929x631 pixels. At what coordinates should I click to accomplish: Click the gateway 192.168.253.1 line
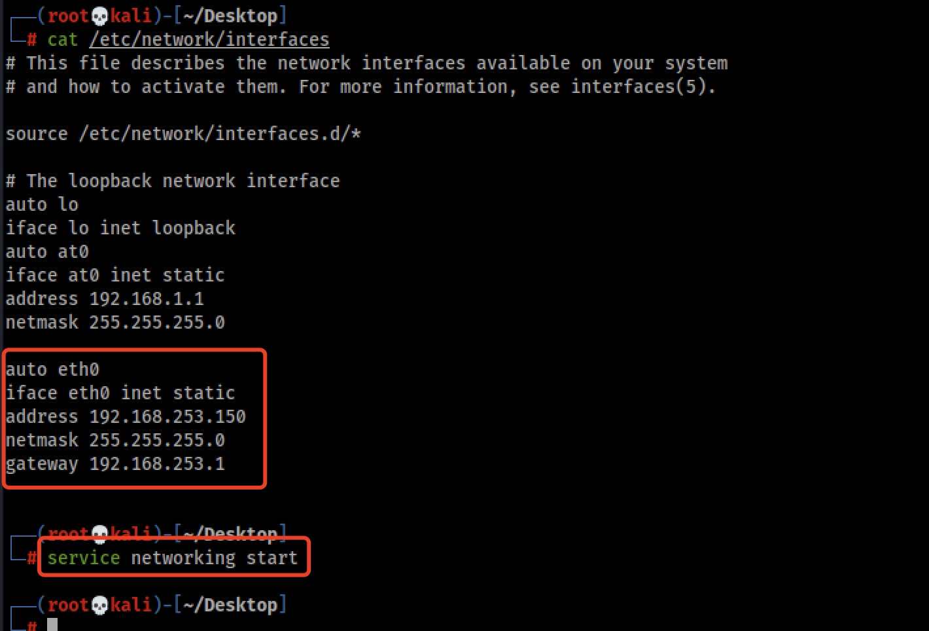(115, 464)
